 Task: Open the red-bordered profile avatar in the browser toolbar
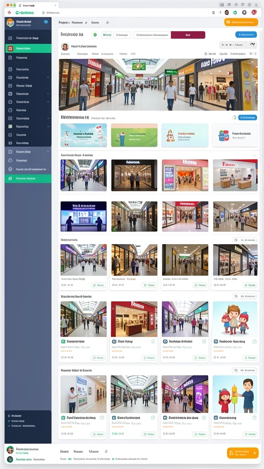click(254, 12)
